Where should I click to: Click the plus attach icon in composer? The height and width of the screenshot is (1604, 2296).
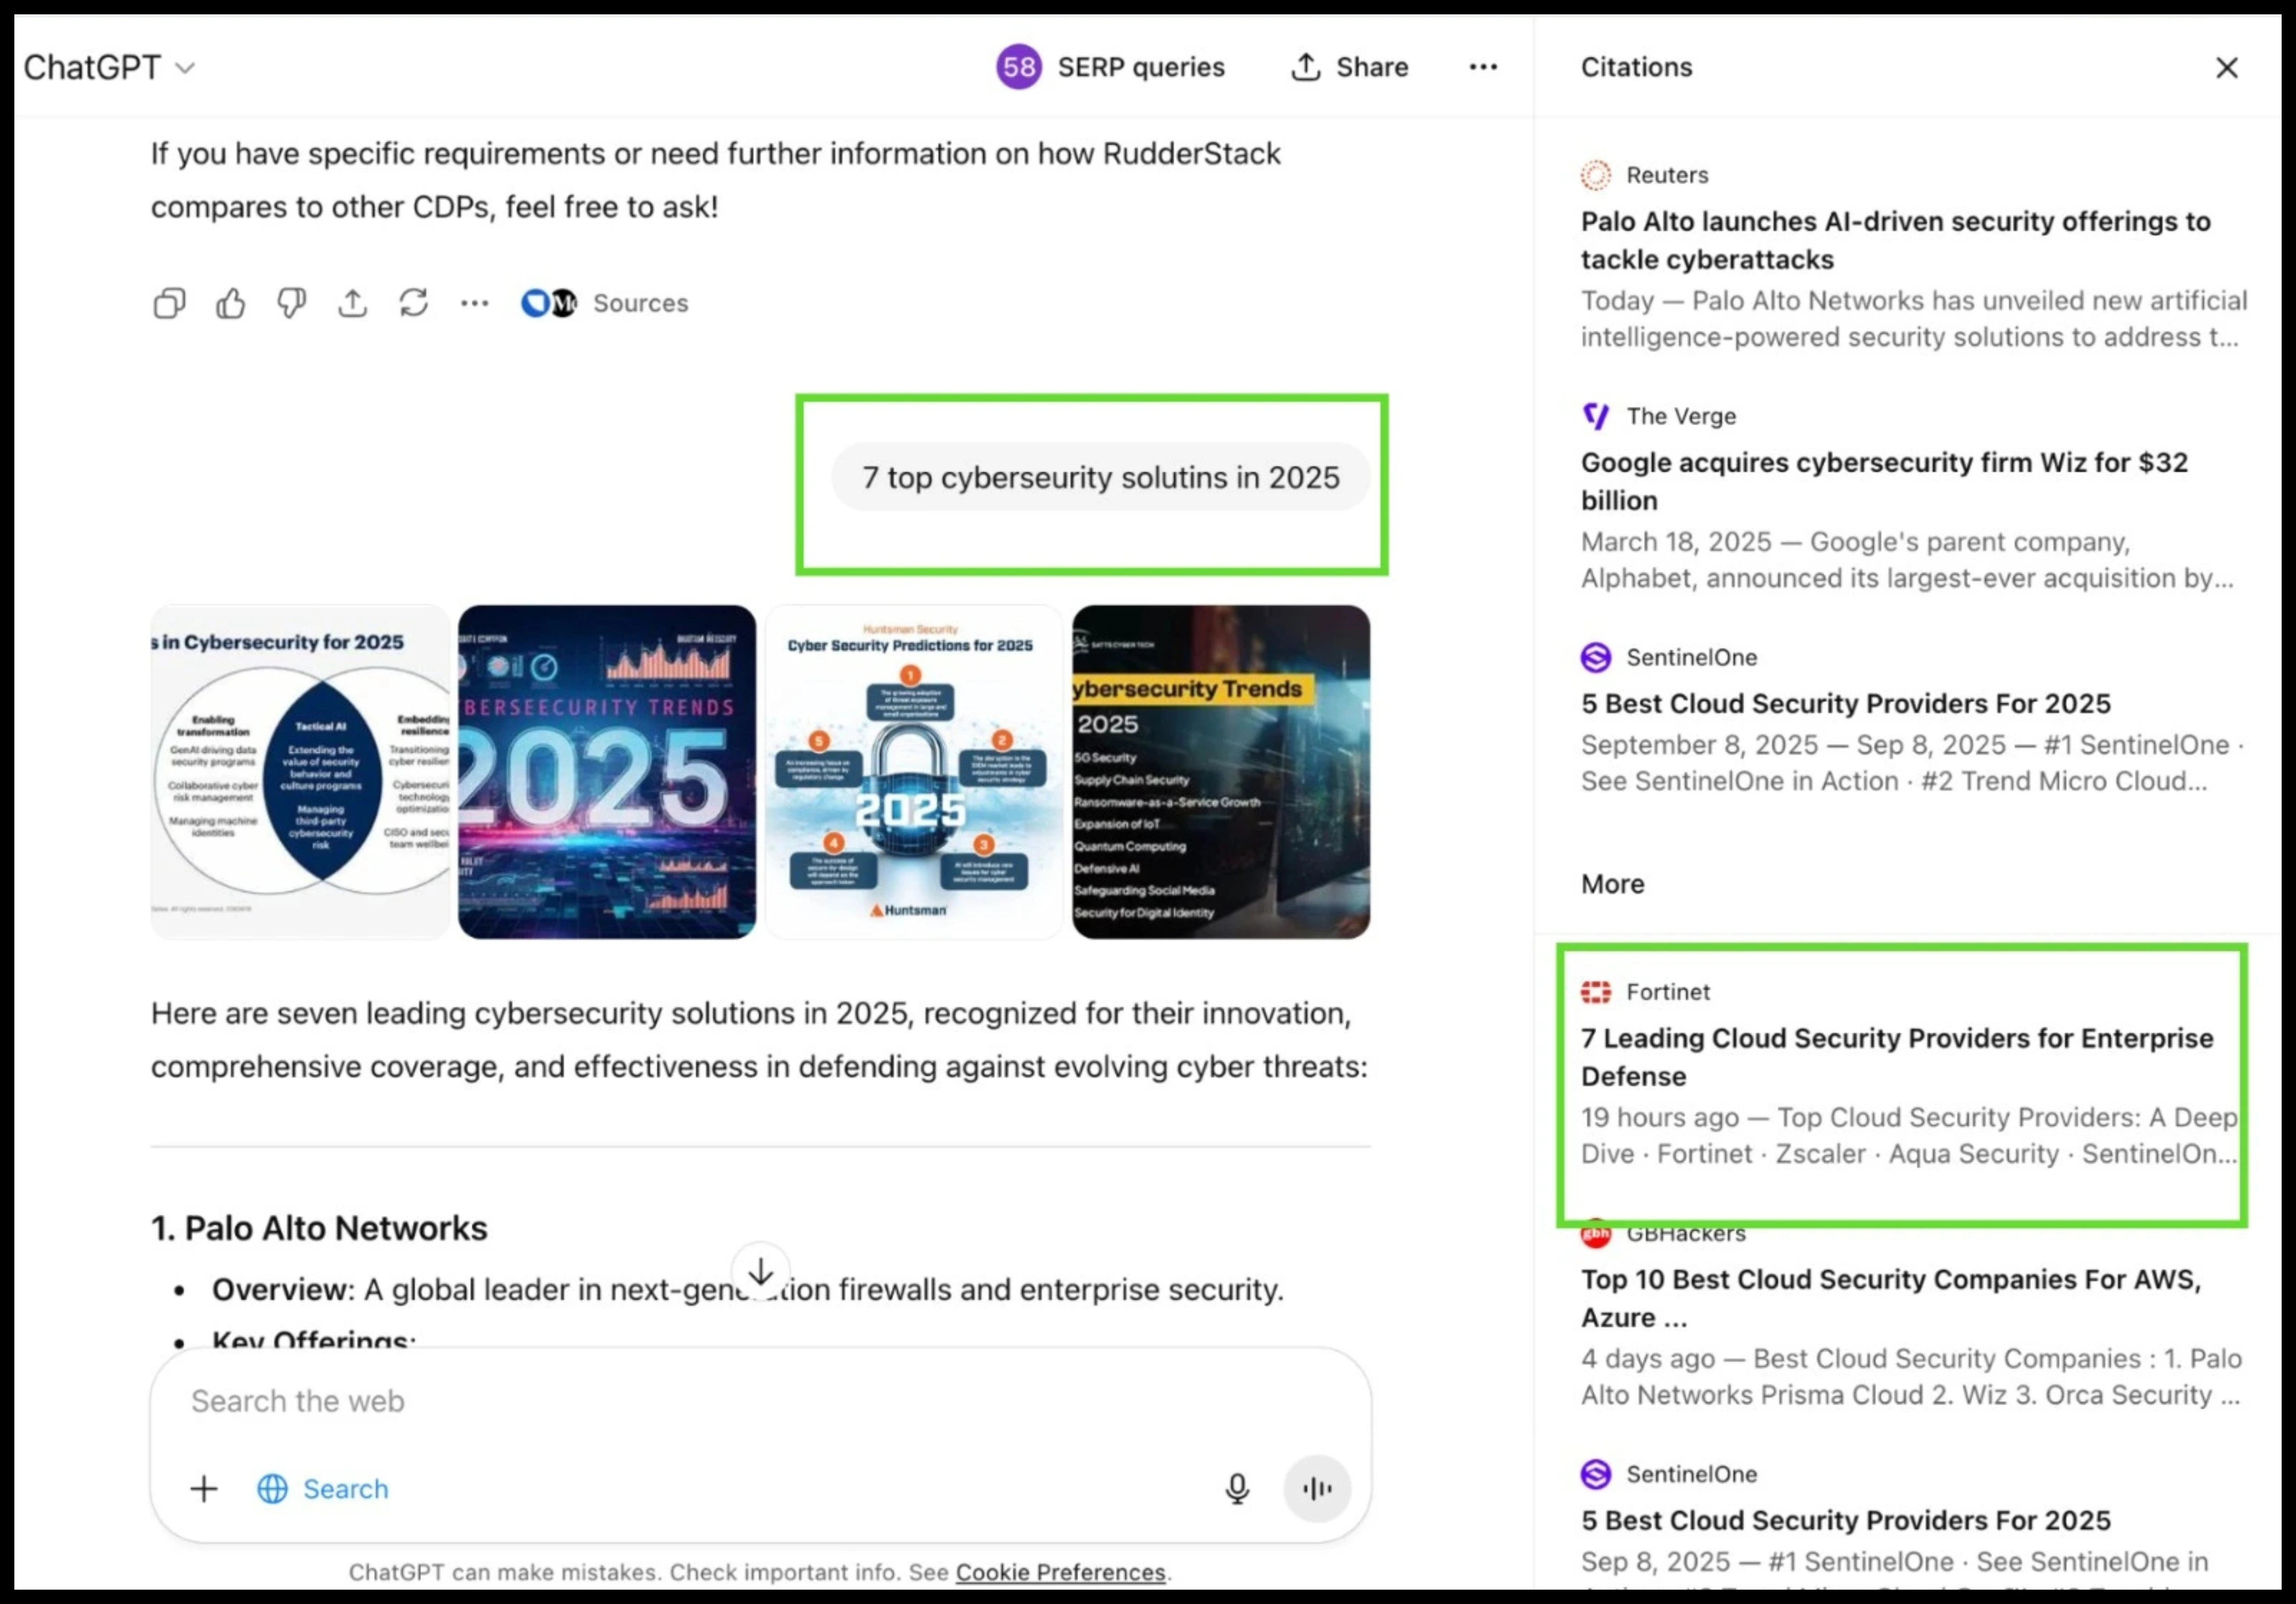click(204, 1489)
